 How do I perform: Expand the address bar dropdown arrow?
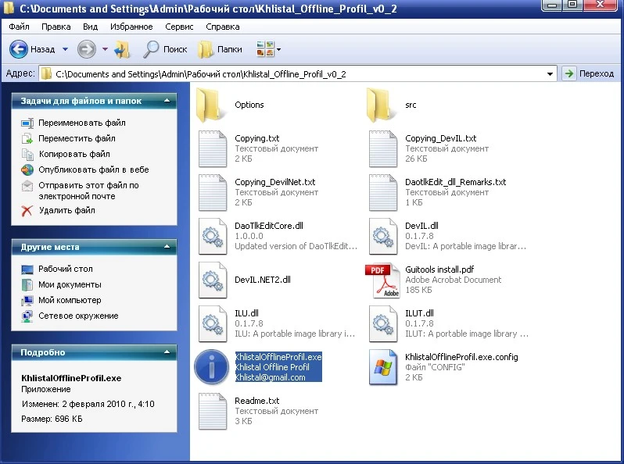551,73
